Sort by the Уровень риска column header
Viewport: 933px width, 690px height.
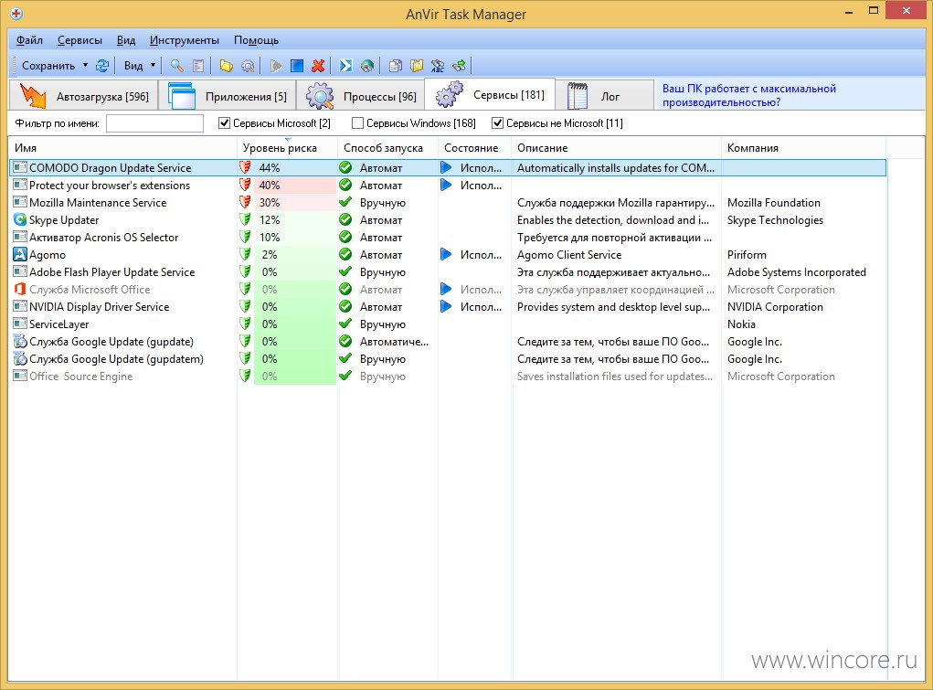click(288, 148)
